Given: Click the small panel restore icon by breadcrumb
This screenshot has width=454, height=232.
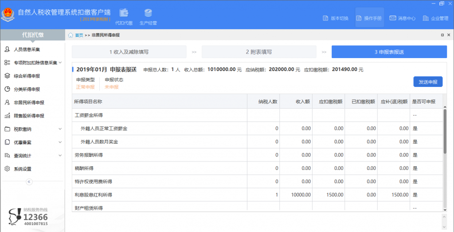Looking at the screenshot, I should tap(442, 35).
